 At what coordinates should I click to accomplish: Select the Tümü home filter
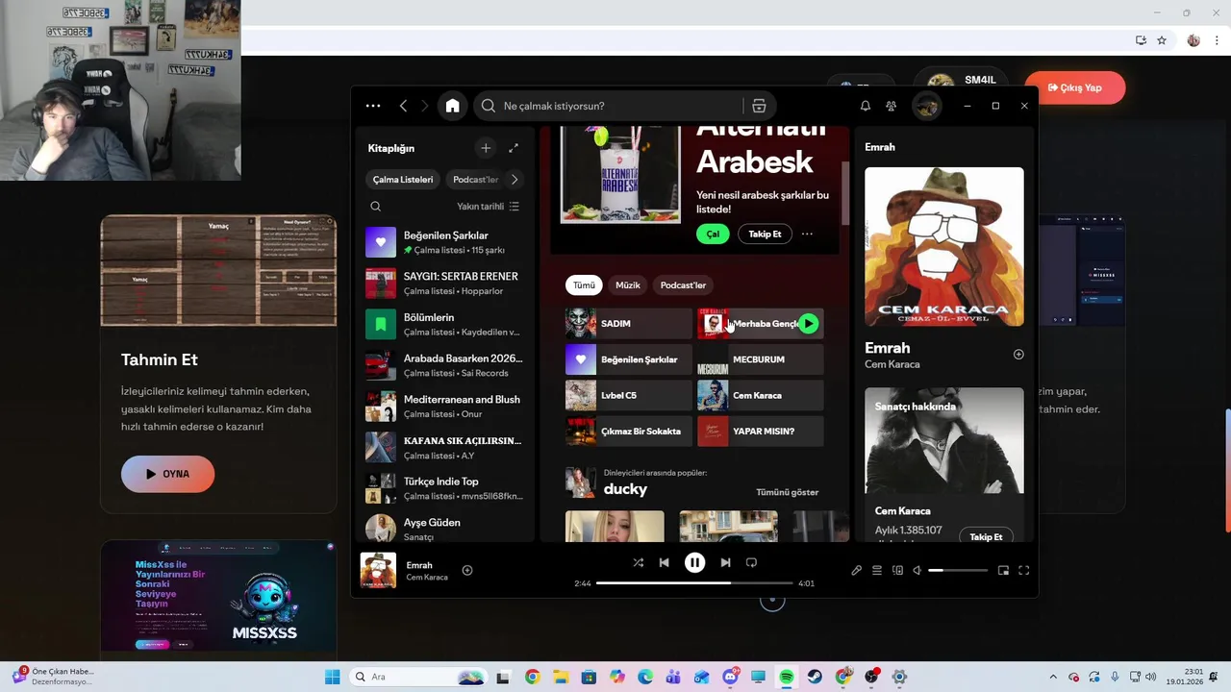click(x=584, y=285)
